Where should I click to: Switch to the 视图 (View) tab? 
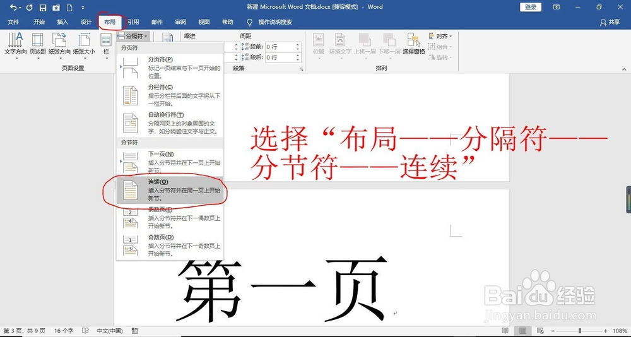click(204, 22)
